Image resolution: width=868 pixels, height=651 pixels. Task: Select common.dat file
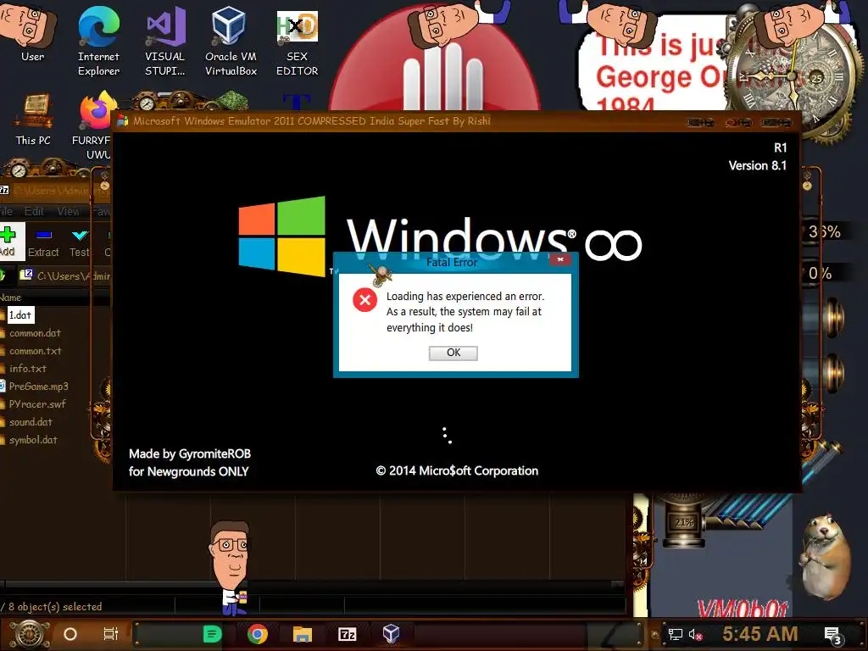coord(34,333)
